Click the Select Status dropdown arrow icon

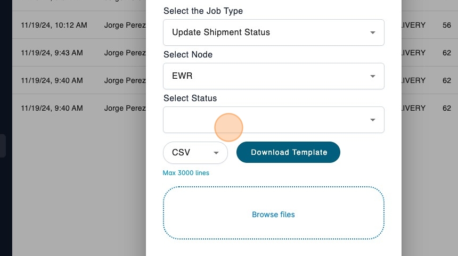coord(373,120)
